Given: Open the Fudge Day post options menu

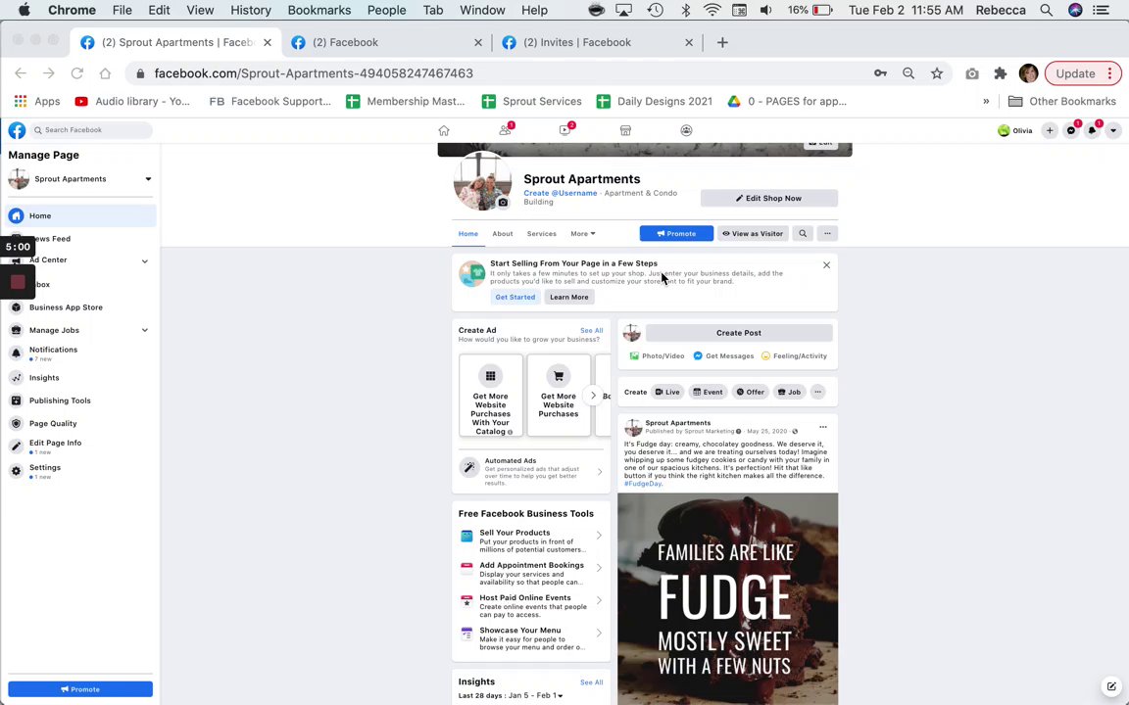Looking at the screenshot, I should (823, 427).
